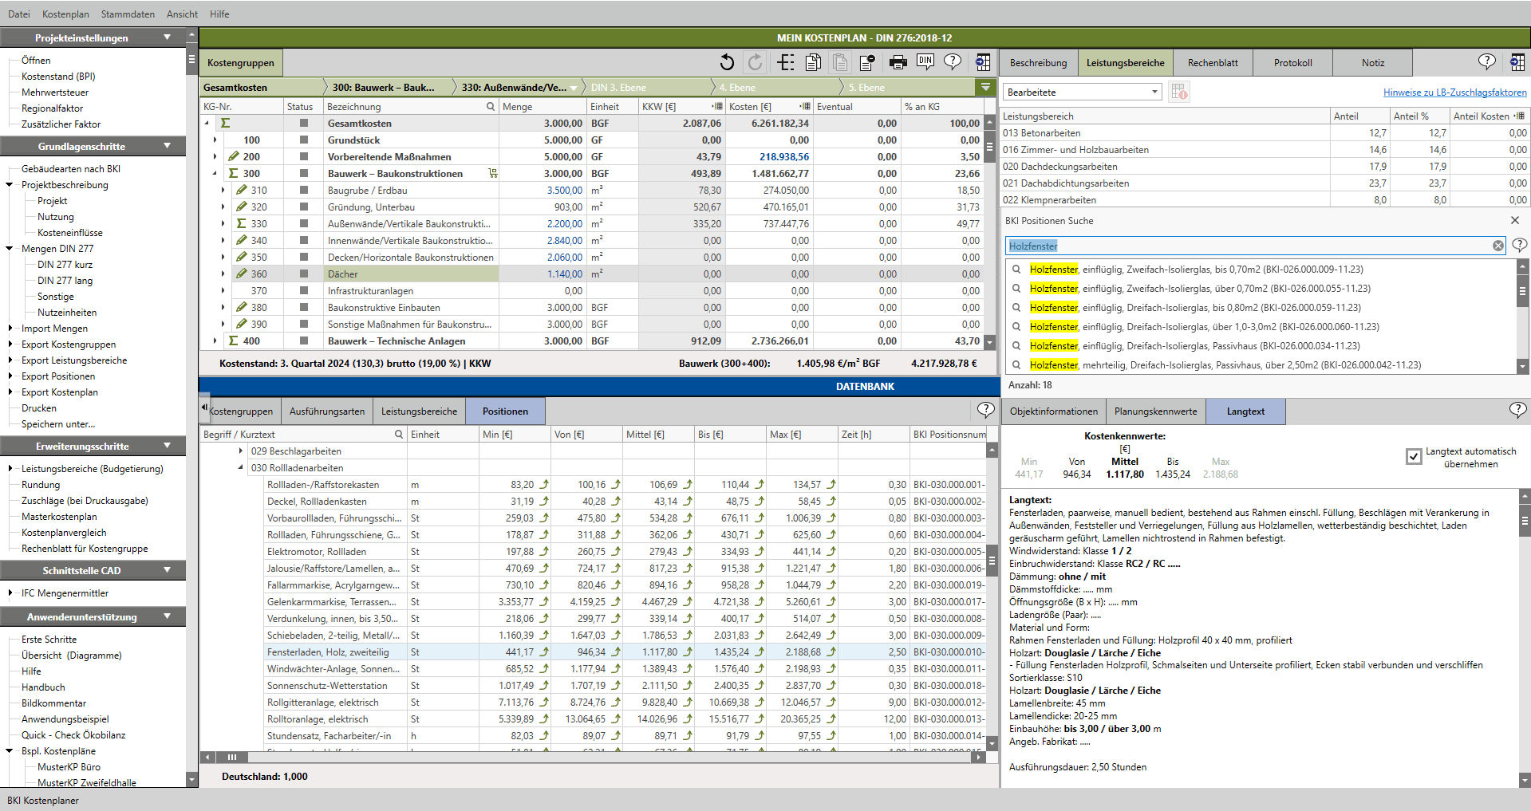Collapse the Schnittstelle CAD section
Image resolution: width=1531 pixels, height=811 pixels.
(x=167, y=570)
